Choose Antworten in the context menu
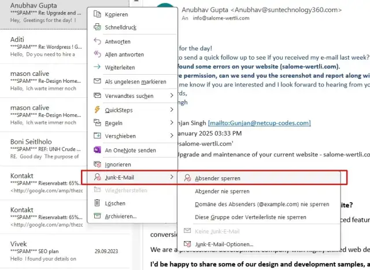370x270 pixels. pos(132,41)
